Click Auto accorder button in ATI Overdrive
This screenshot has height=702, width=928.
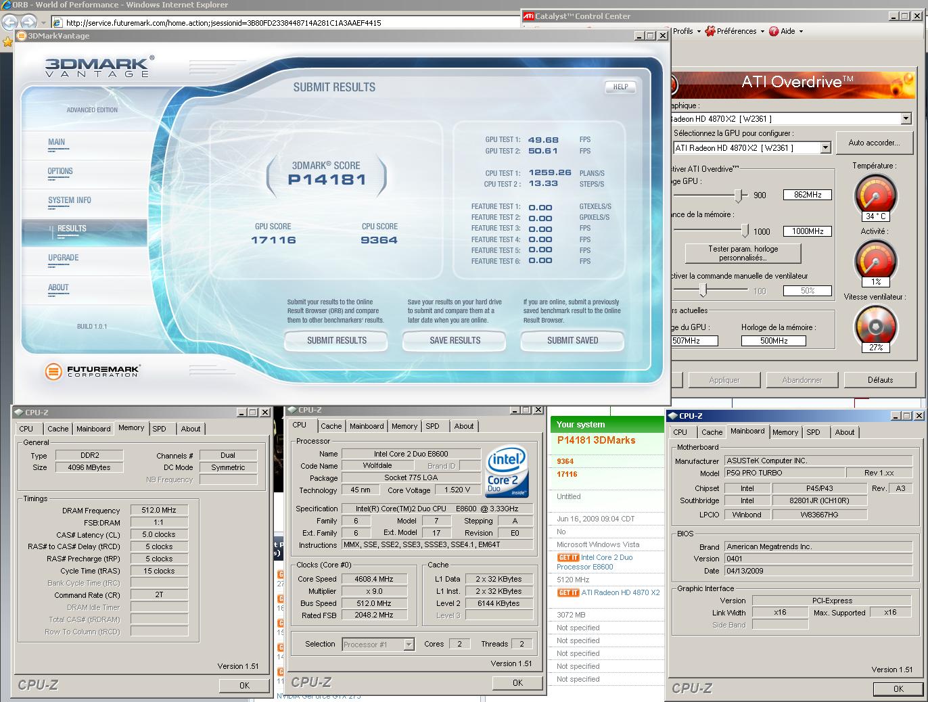coord(874,143)
